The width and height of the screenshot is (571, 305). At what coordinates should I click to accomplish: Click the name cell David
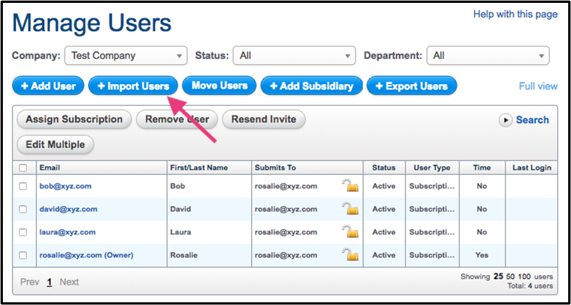(x=181, y=209)
